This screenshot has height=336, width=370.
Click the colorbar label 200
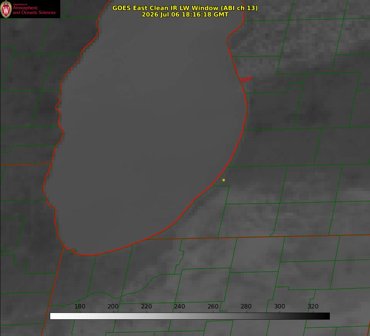click(113, 306)
